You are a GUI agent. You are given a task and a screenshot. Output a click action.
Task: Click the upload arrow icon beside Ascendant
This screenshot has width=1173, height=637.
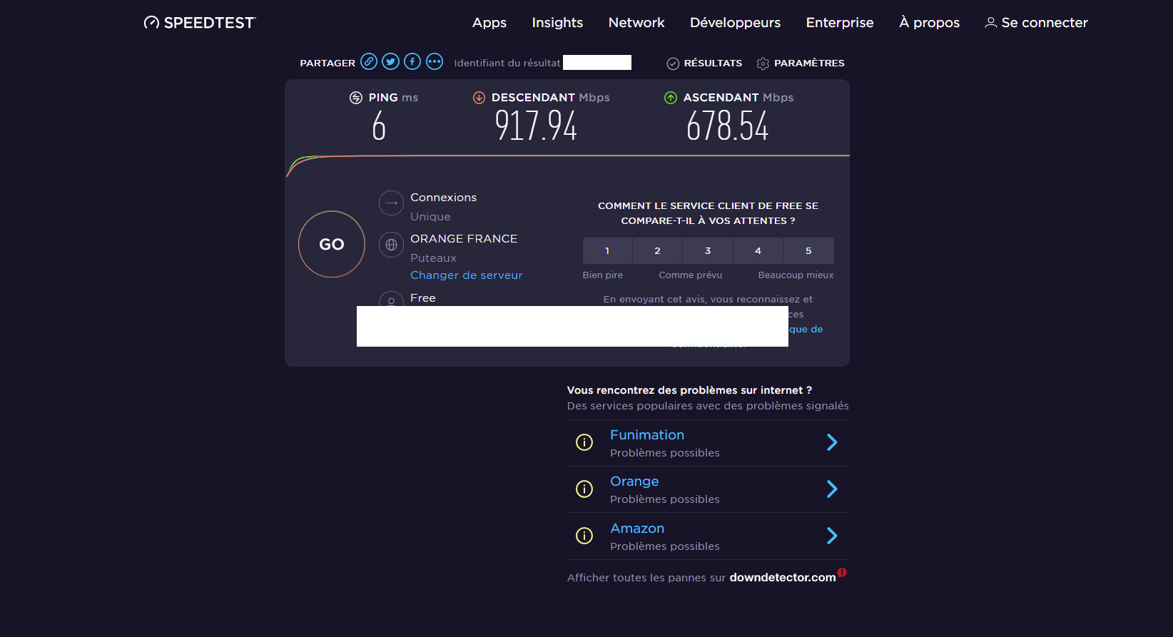[x=671, y=98]
